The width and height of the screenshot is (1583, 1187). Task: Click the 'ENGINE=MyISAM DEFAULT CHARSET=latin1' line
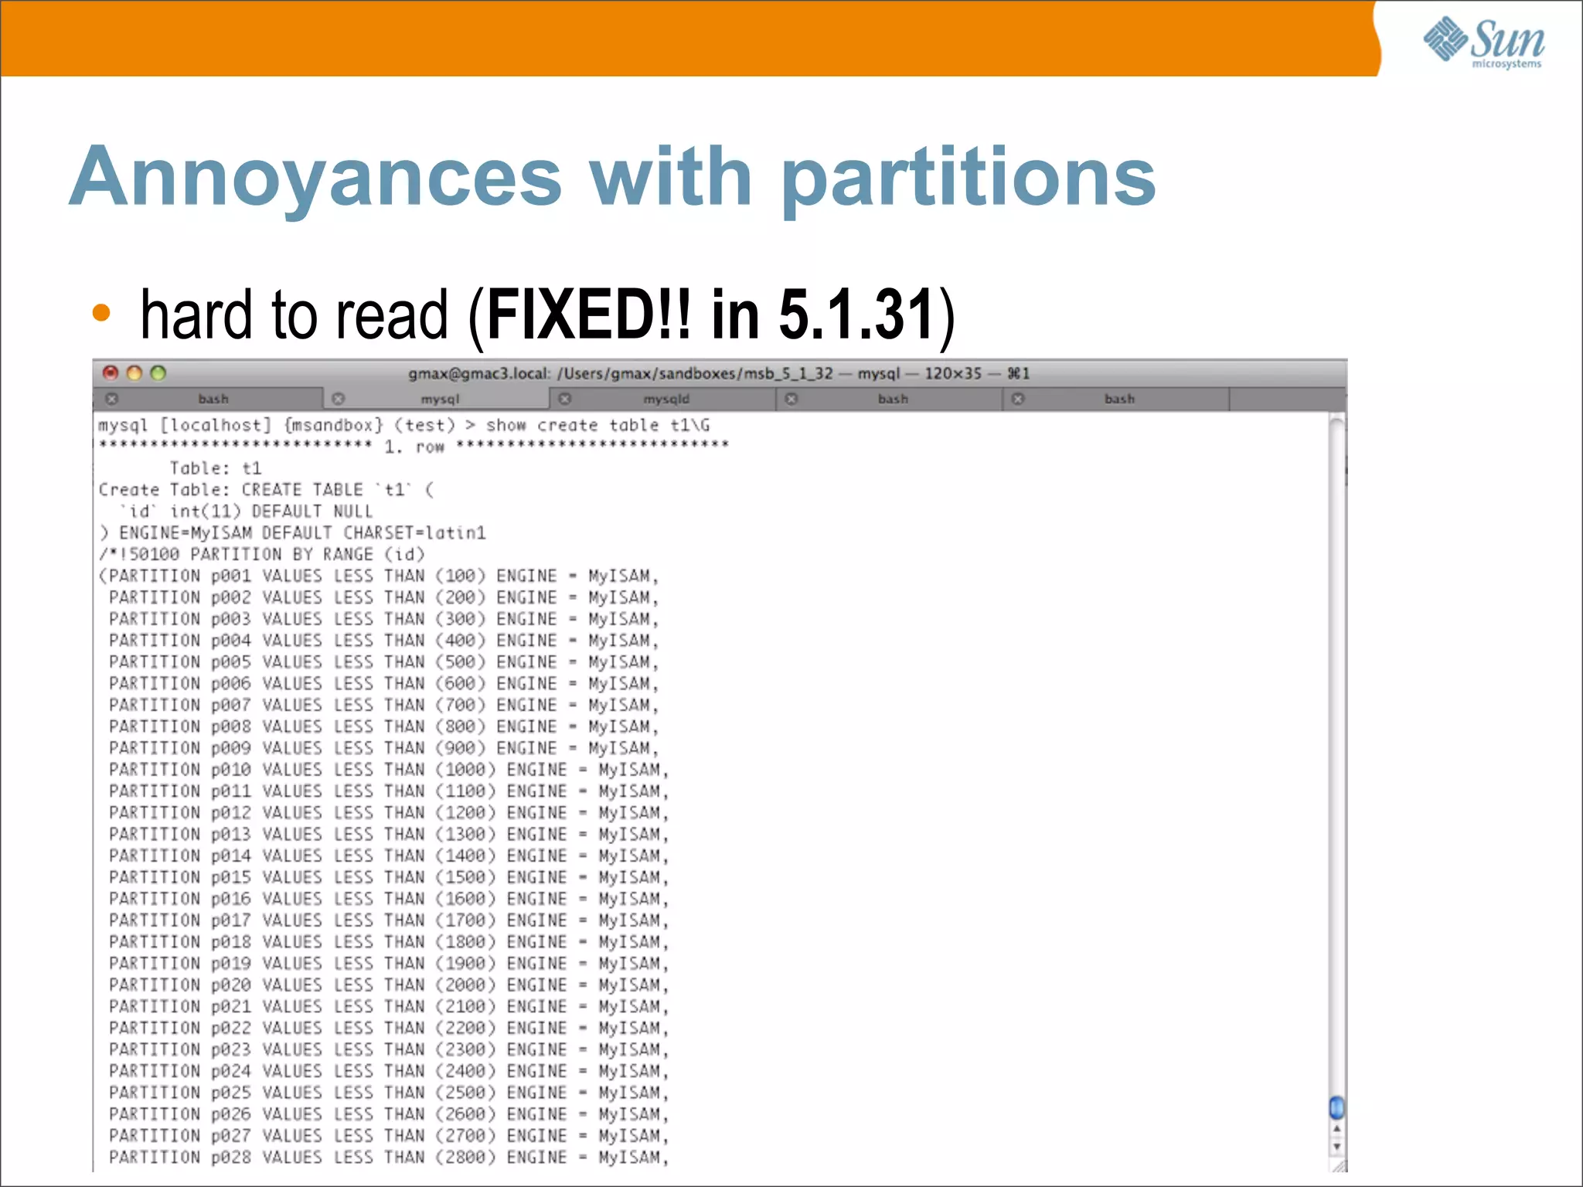292,533
